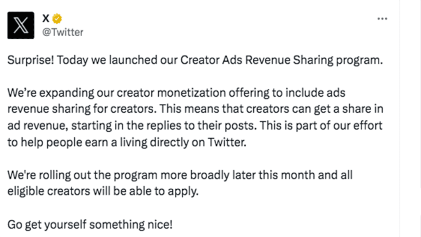Click the first line starting with Surprise!

(195, 60)
